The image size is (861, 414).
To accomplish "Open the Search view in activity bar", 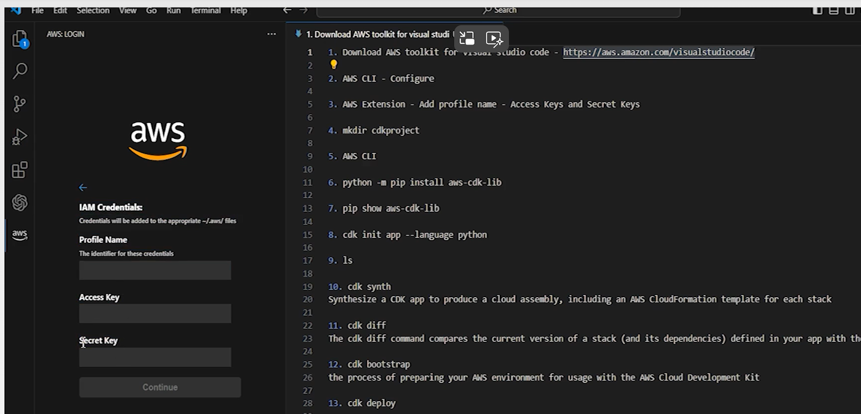I will 20,71.
